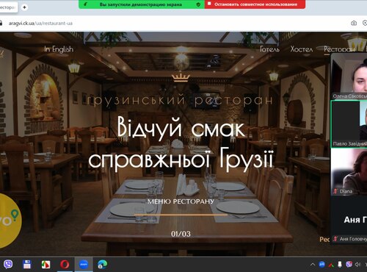Select Diana's video thumbnail
The height and width of the screenshot is (272, 367).
pyautogui.click(x=349, y=171)
